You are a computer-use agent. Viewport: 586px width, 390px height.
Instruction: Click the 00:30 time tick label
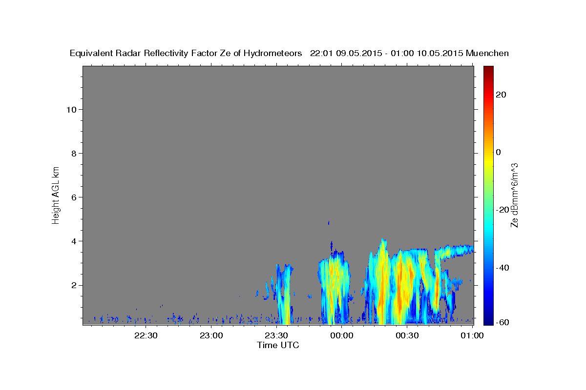[x=407, y=336]
